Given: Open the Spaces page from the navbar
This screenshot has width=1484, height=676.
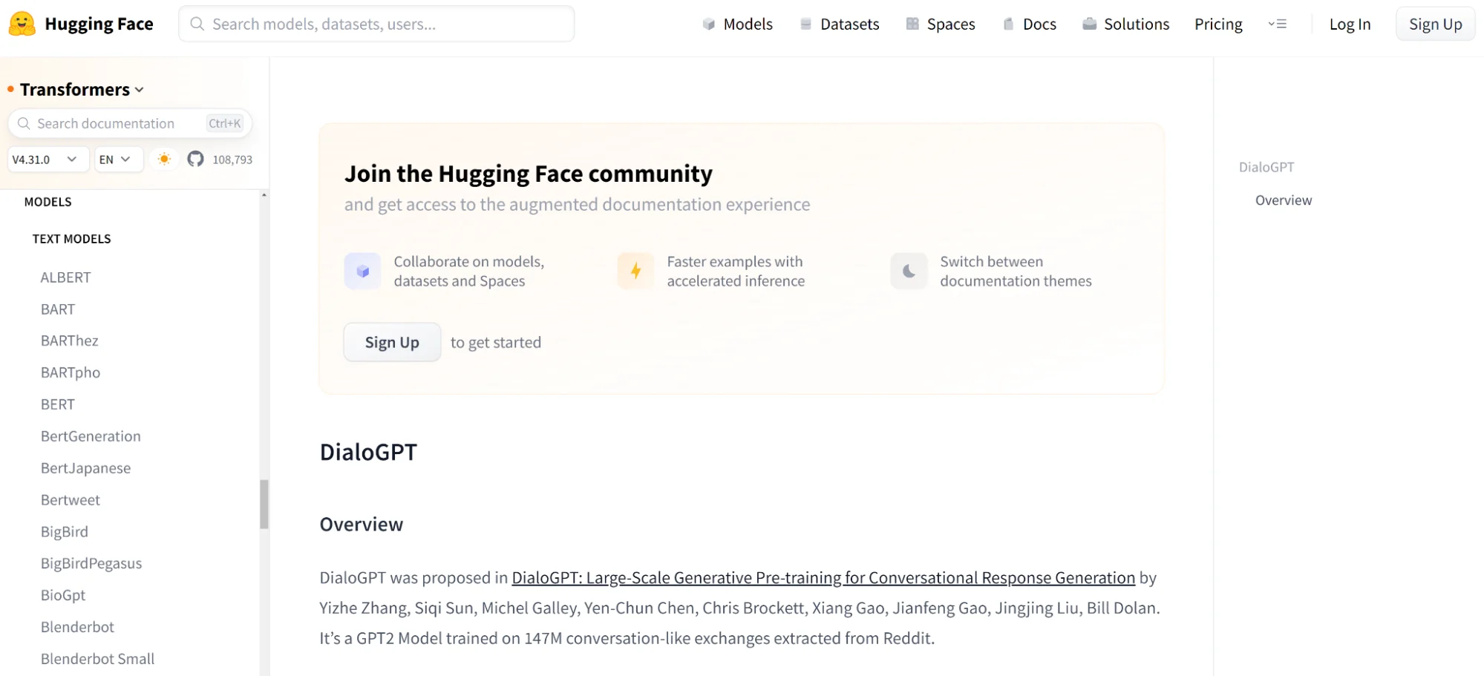Looking at the screenshot, I should pyautogui.click(x=941, y=24).
